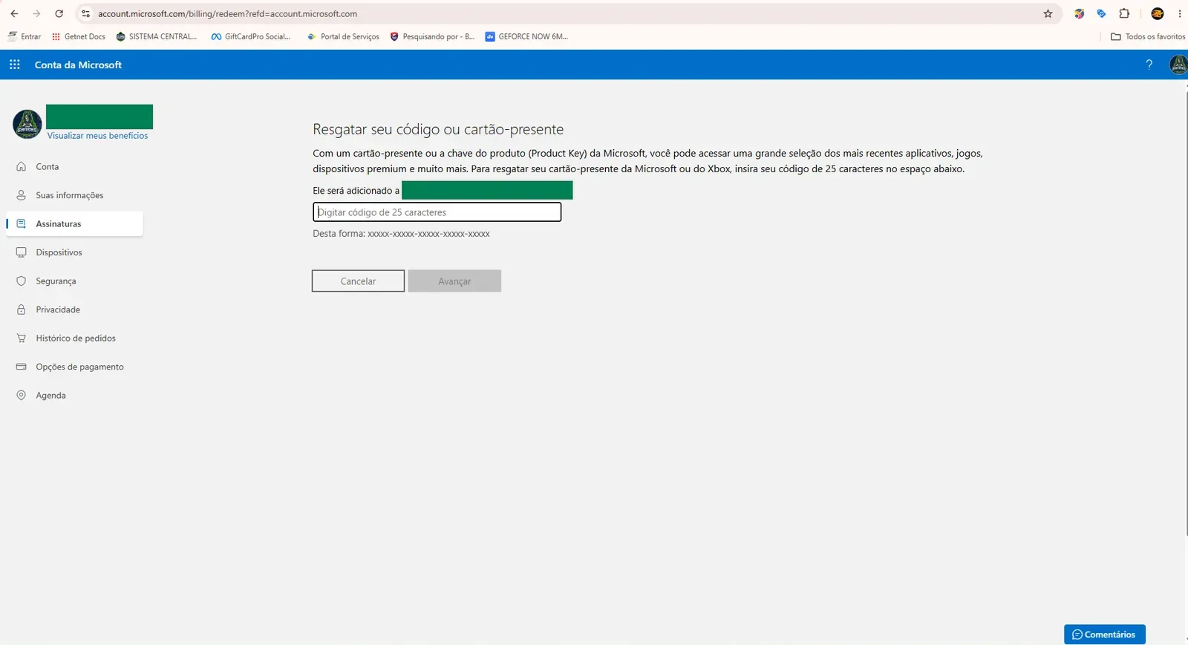This screenshot has width=1188, height=645.
Task: Open the GEFORCE NOW 6M bookmark
Action: point(526,36)
